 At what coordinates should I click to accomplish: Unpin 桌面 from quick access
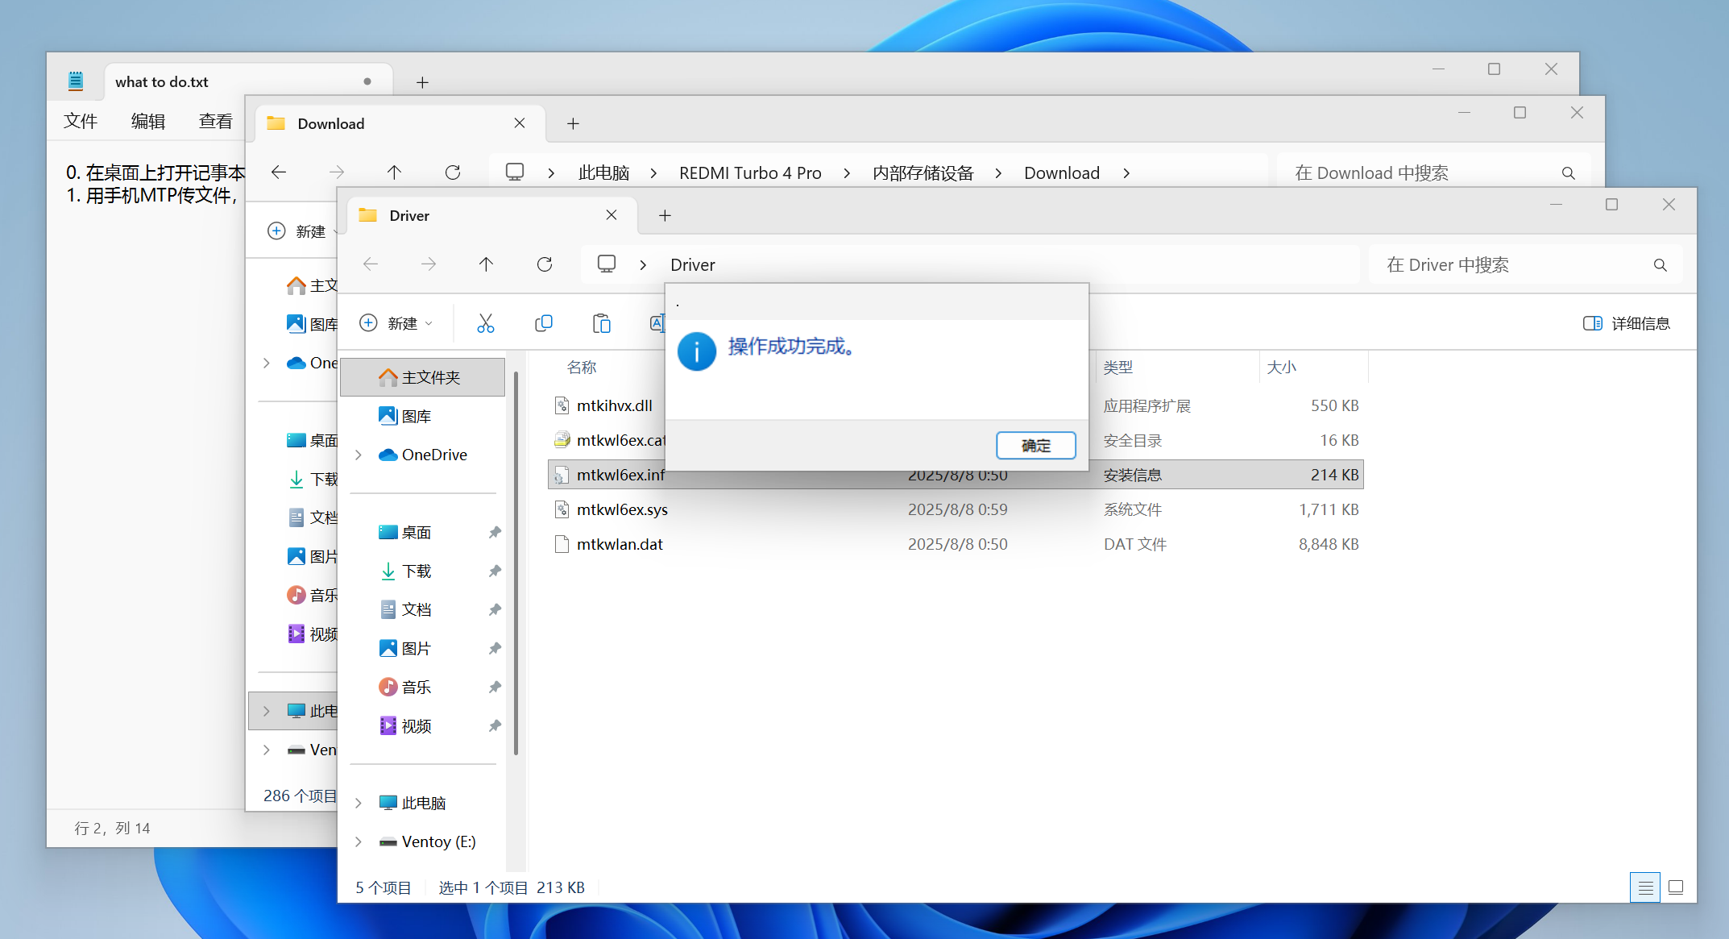pos(495,532)
